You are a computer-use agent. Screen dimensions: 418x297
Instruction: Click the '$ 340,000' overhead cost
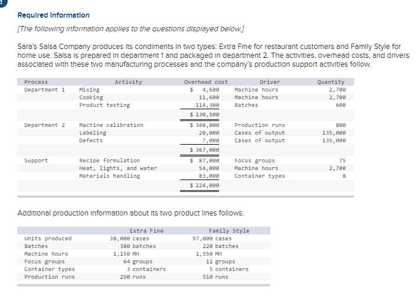click(204, 125)
